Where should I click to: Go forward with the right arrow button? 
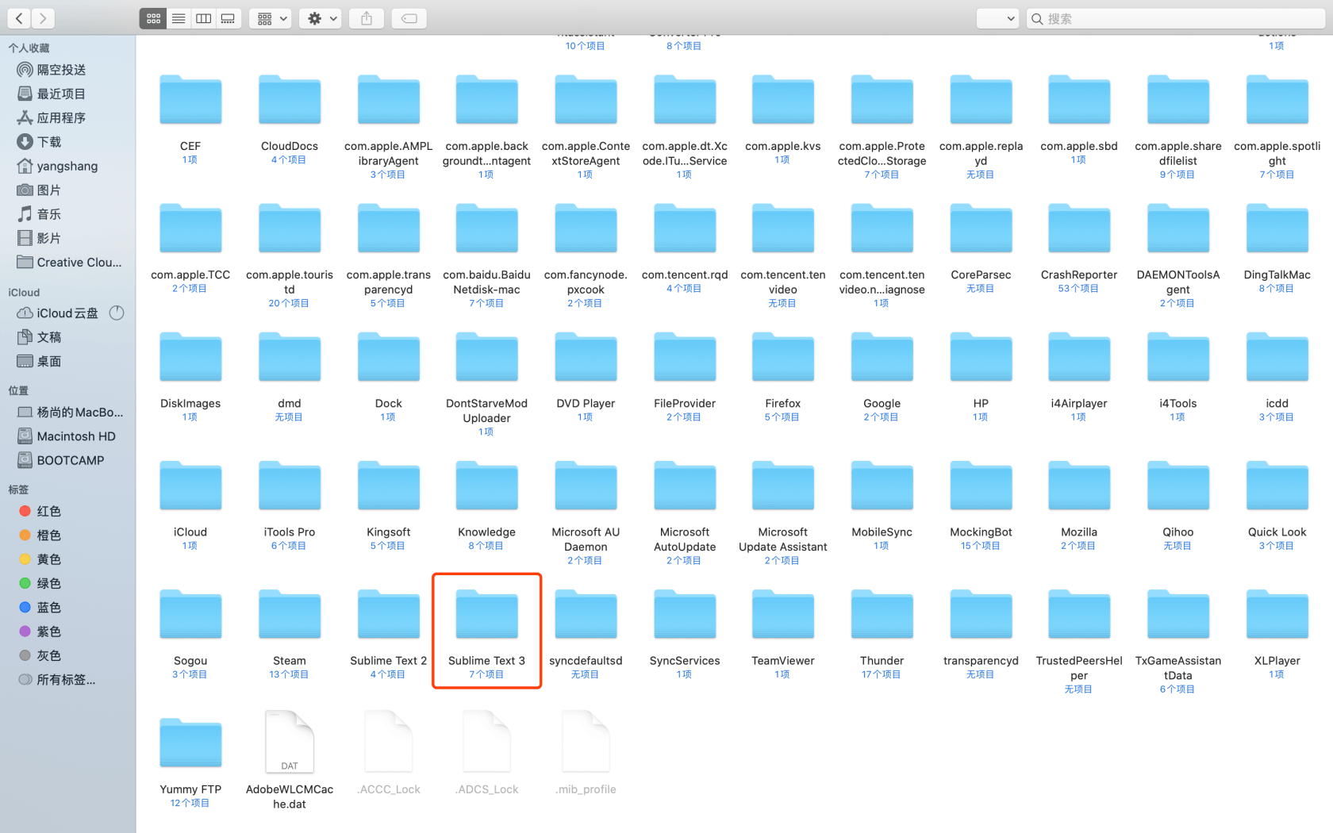(x=43, y=18)
